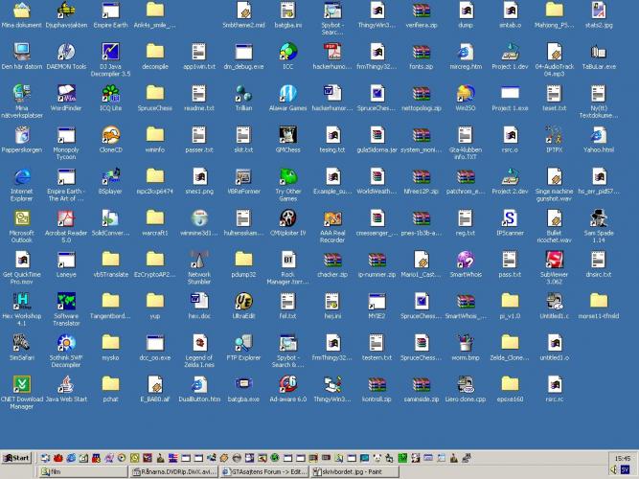The height and width of the screenshot is (479, 639).
Task: Select the ICQ Lite shortcut icon
Action: click(x=110, y=94)
